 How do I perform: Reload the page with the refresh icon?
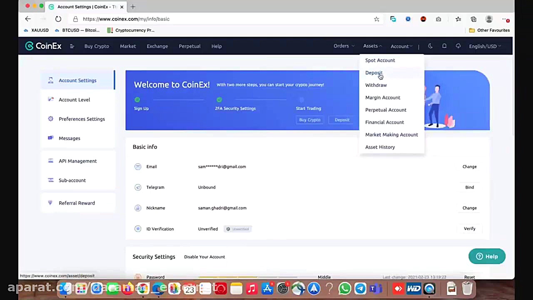pos(58,19)
